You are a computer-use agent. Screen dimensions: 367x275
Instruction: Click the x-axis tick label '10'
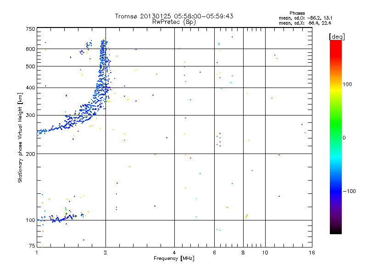pos(265,253)
